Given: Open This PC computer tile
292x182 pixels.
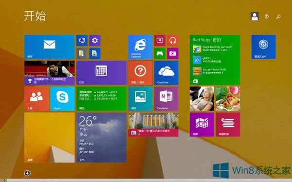Looking at the screenshot, I should point(82,40).
